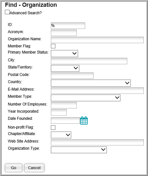Open the Chapter/Affiliate dropdown
Image resolution: width=148 pixels, height=176 pixels.
[61, 135]
